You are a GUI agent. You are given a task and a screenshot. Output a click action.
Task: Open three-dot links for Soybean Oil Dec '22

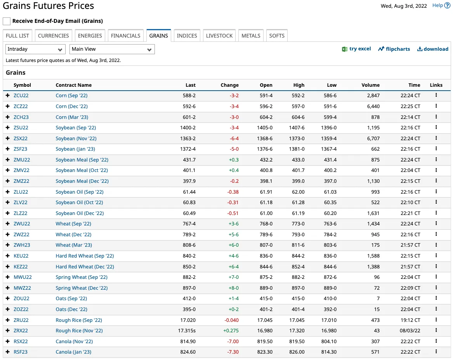pyautogui.click(x=436, y=213)
